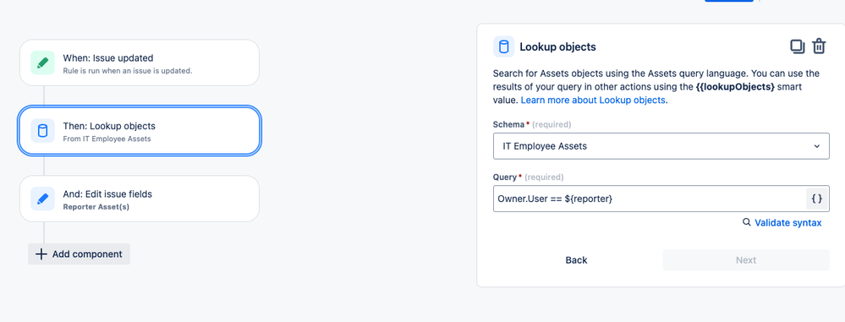Click the green pencil Issue updated trigger icon
Image resolution: width=845 pixels, height=322 pixels.
pyautogui.click(x=42, y=63)
